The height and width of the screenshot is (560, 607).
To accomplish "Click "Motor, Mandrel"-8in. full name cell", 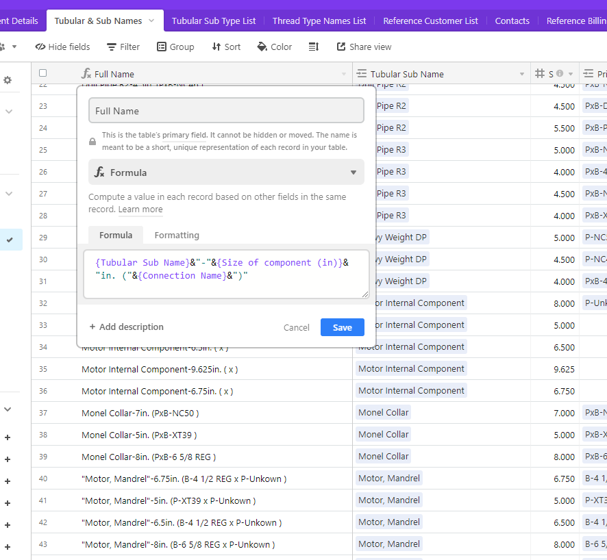I will (192, 544).
